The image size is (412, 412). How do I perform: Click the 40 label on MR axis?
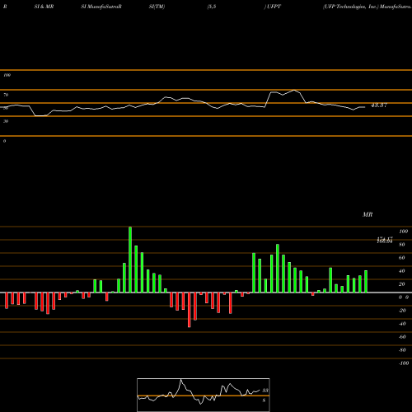coord(402,271)
